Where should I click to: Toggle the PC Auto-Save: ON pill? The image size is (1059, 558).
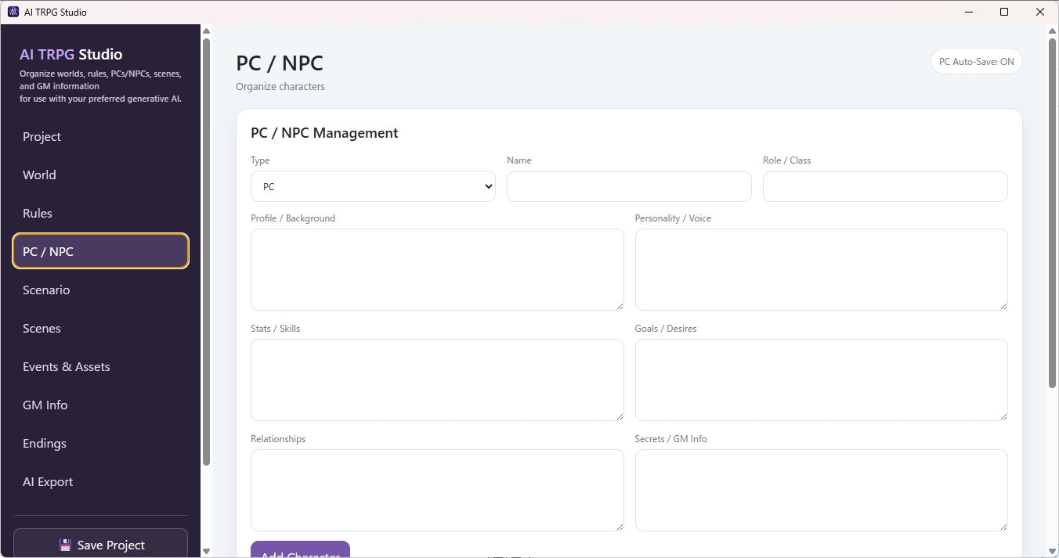(x=976, y=62)
